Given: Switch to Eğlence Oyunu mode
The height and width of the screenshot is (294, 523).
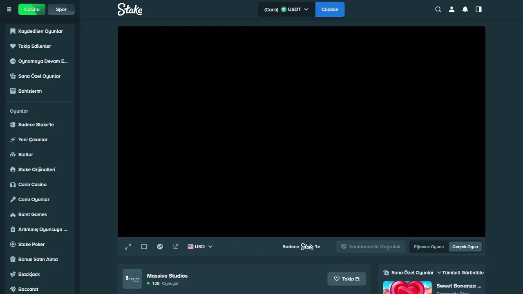Looking at the screenshot, I should (429, 247).
